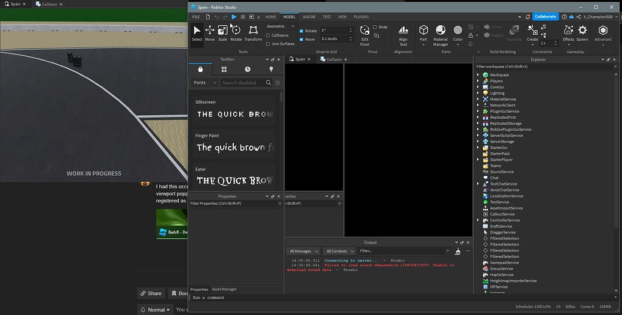622x315 pixels.
Task: Open the Toolbox Recent clock tab
Action: pyautogui.click(x=248, y=70)
